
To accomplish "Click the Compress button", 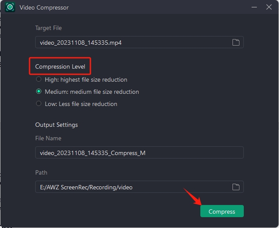I will coord(222,211).
